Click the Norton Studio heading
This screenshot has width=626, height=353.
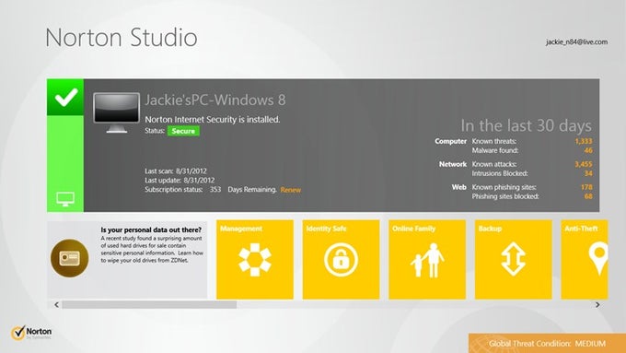[x=122, y=38]
